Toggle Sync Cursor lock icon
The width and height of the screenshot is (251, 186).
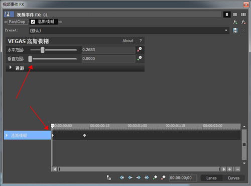pos(109,177)
